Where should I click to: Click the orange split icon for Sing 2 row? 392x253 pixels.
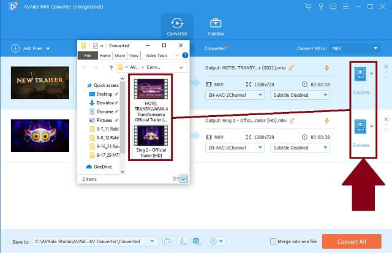[326, 121]
